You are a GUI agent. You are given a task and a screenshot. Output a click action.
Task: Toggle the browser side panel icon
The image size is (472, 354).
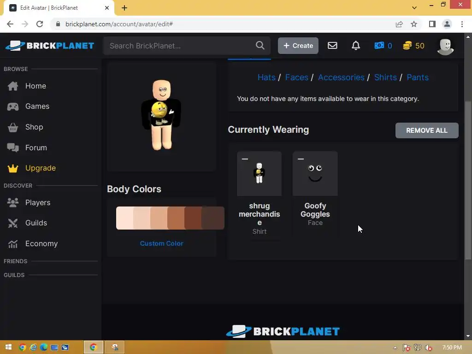[x=432, y=24]
